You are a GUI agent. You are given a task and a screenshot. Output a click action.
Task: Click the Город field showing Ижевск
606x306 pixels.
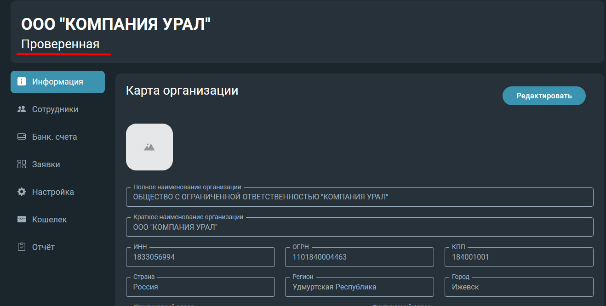(x=519, y=287)
